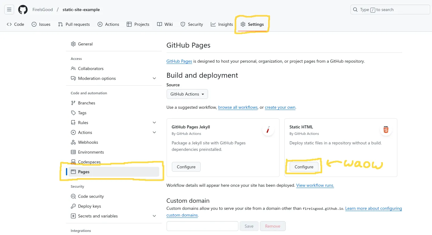Open the static-site-example repository link

81,10
